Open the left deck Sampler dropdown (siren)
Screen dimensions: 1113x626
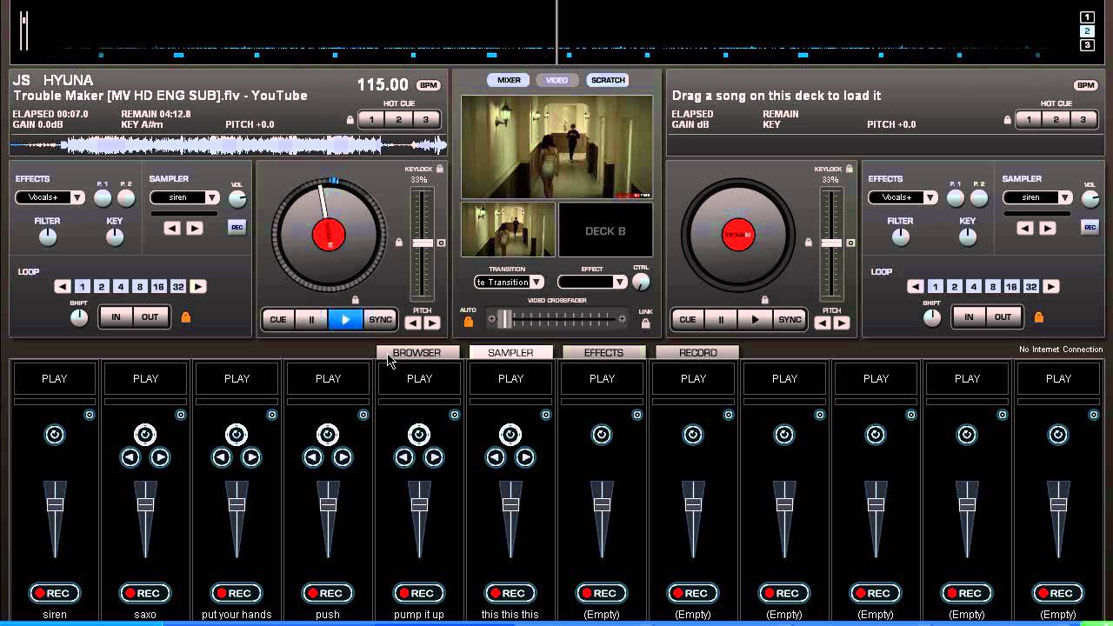184,197
